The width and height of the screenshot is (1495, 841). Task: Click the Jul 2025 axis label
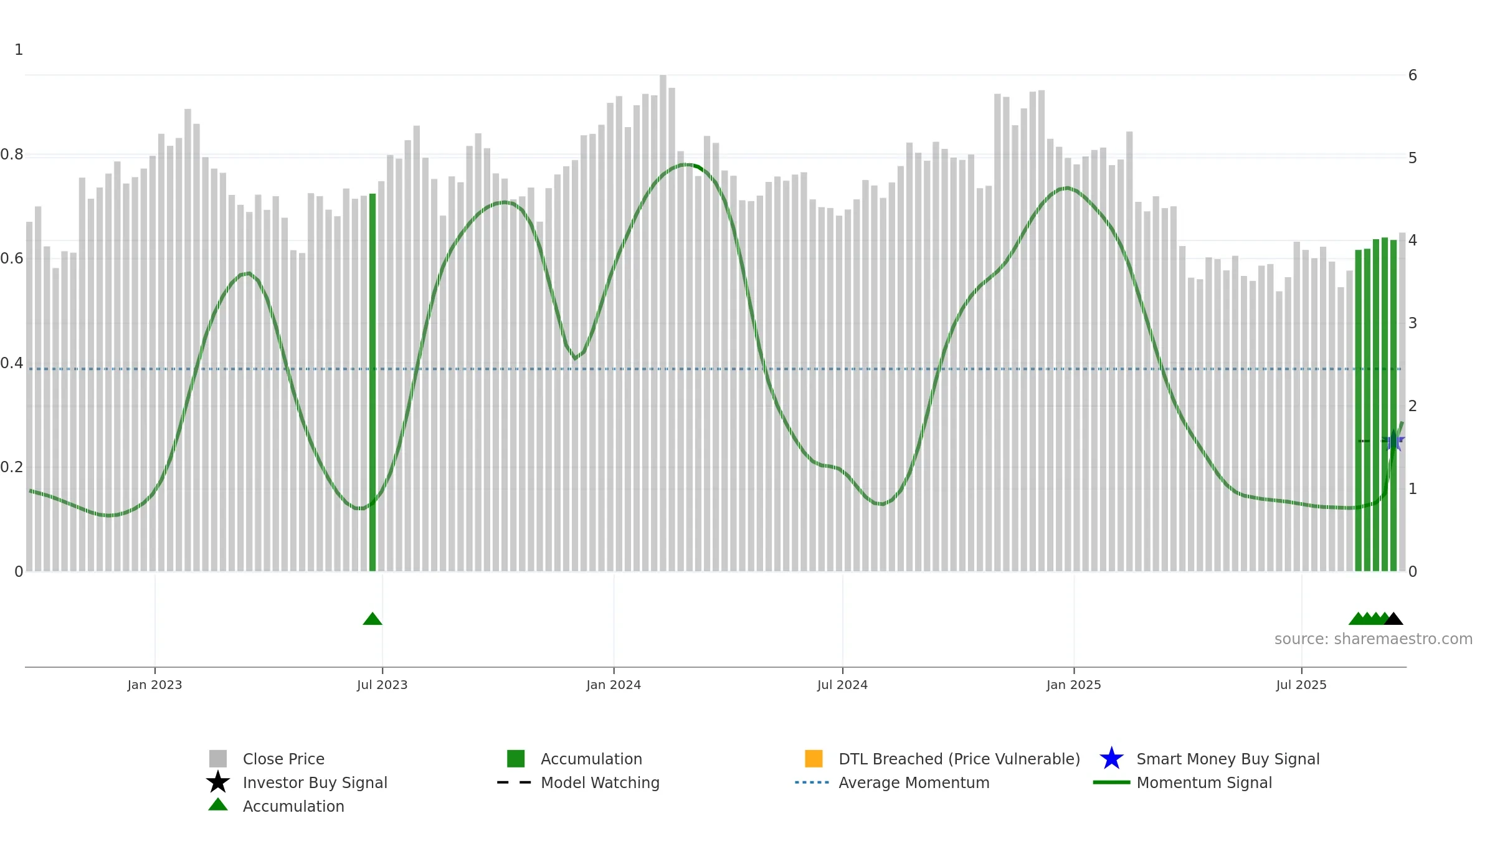pos(1301,685)
